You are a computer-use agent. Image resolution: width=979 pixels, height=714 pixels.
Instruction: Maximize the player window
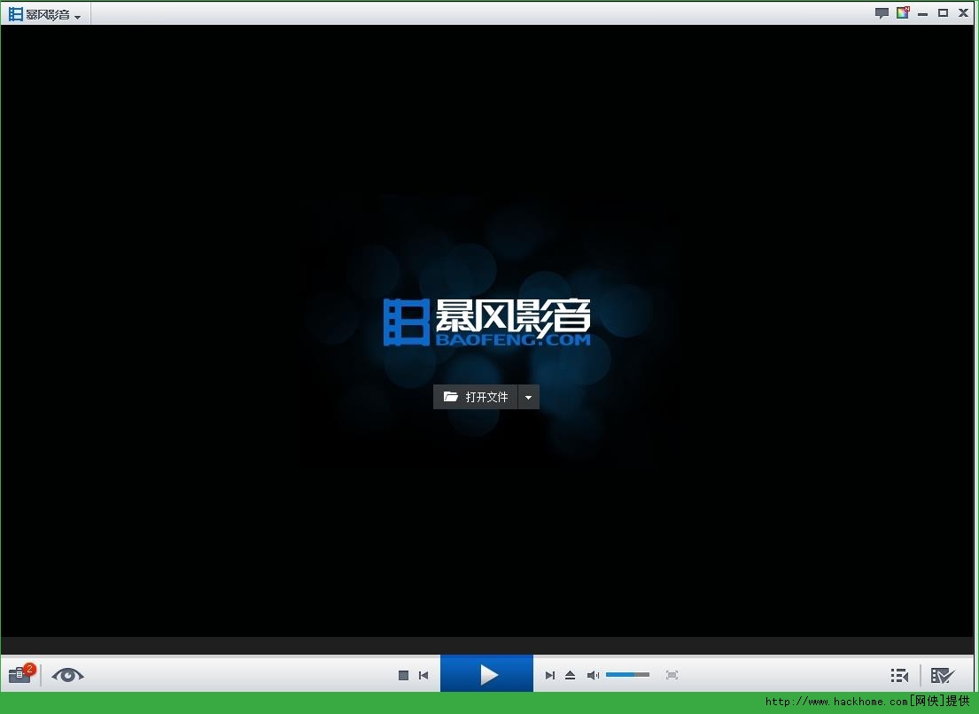click(x=943, y=13)
